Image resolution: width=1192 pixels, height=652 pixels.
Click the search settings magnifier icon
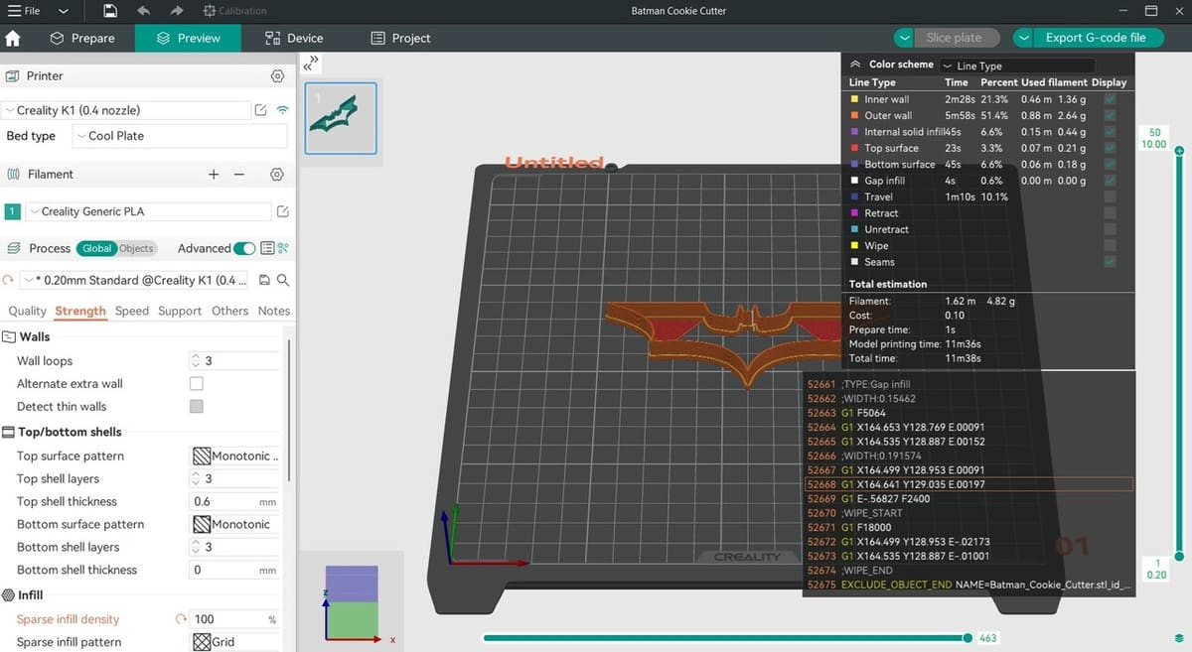283,280
